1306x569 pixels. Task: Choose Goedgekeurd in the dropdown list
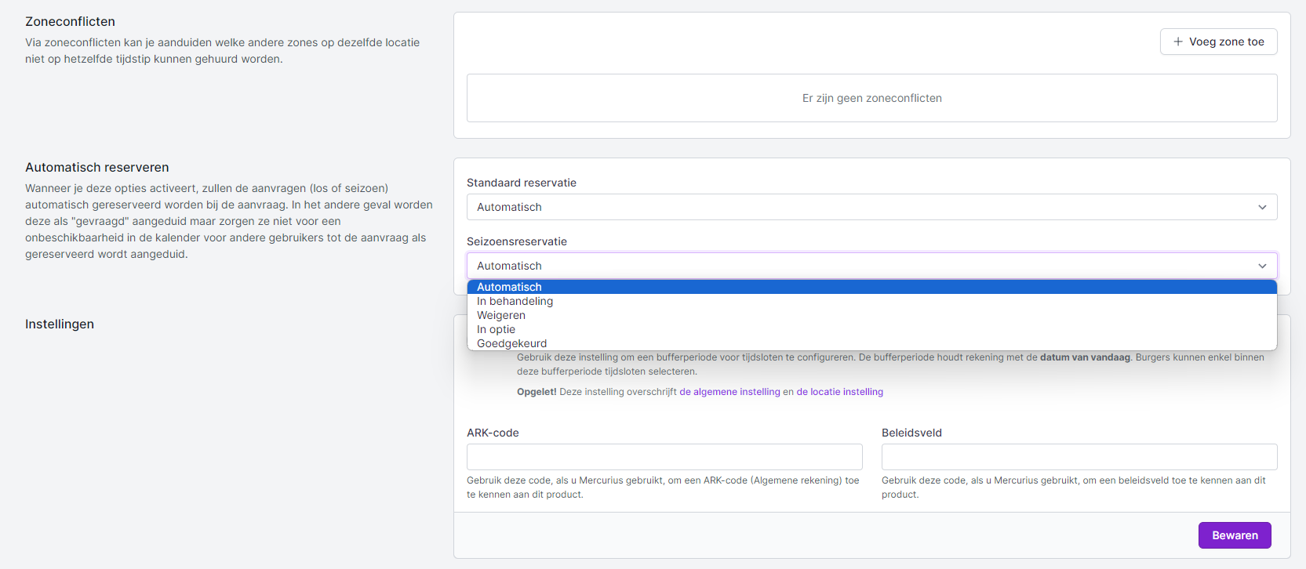[511, 343]
